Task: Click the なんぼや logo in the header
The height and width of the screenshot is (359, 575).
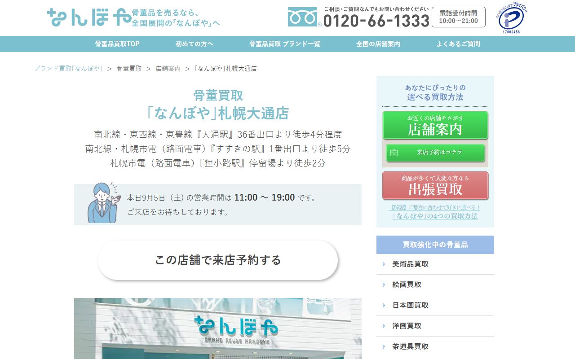Action: [x=89, y=17]
